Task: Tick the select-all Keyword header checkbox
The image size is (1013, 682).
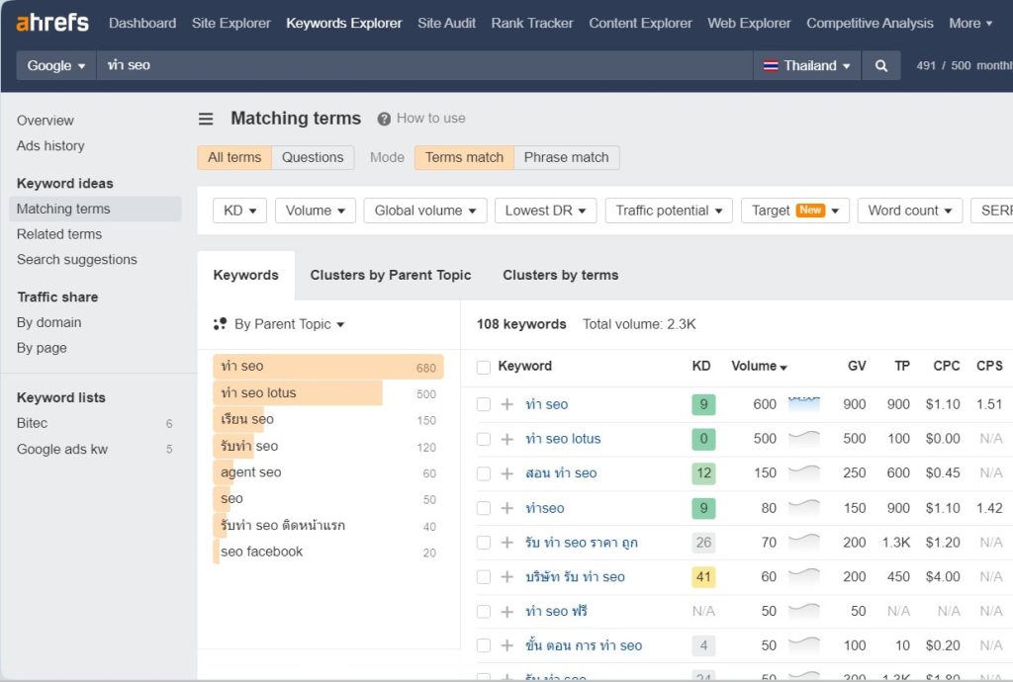Action: [x=483, y=367]
